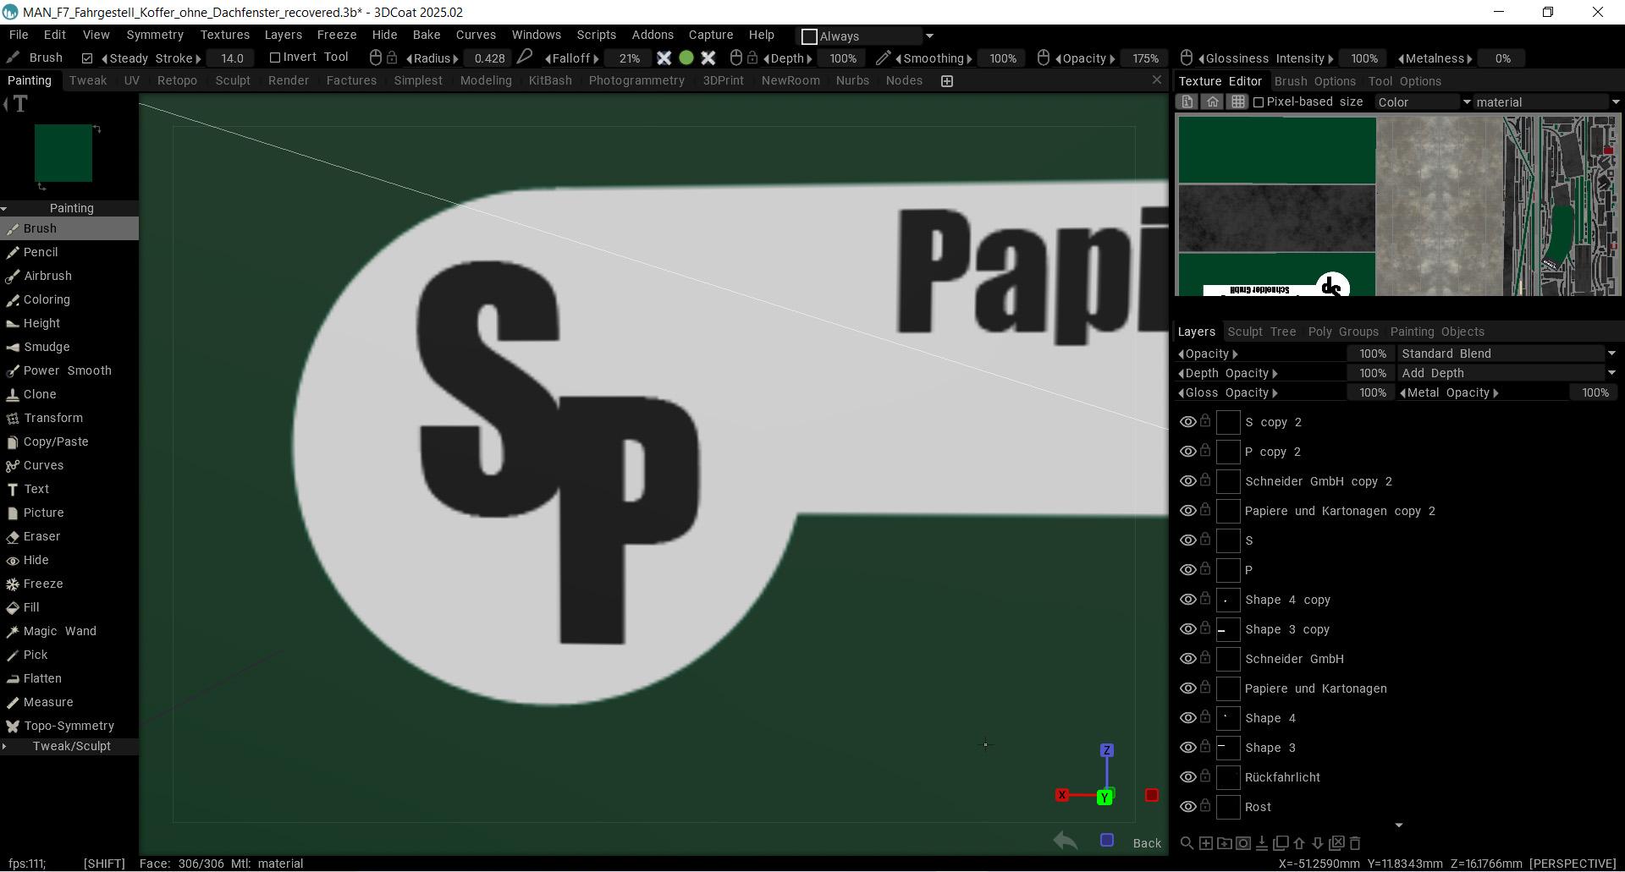Toggle the grid icon in Texture Editor
1625x872 pixels.
click(x=1237, y=102)
